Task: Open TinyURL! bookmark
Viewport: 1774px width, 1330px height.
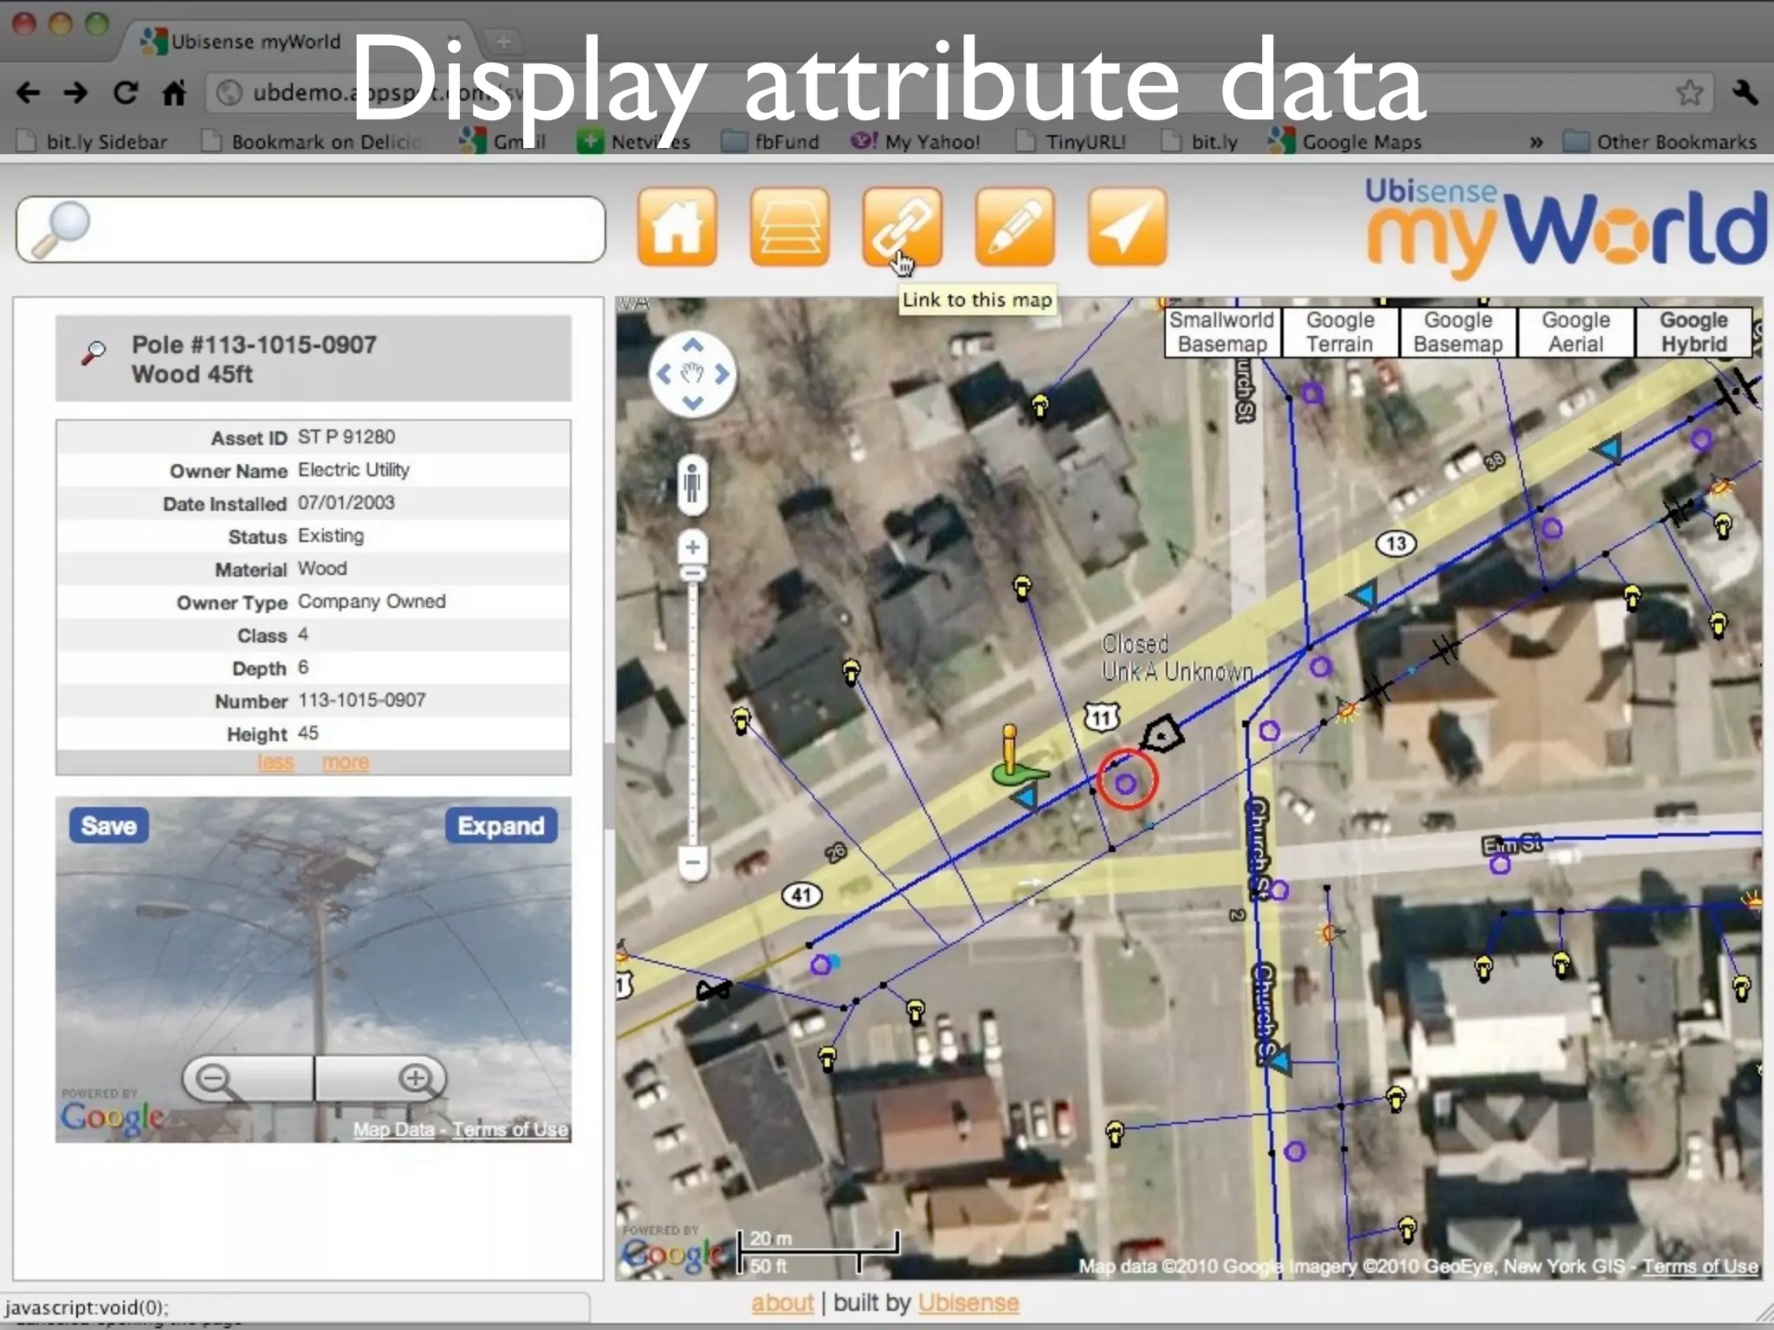Action: [x=1071, y=141]
